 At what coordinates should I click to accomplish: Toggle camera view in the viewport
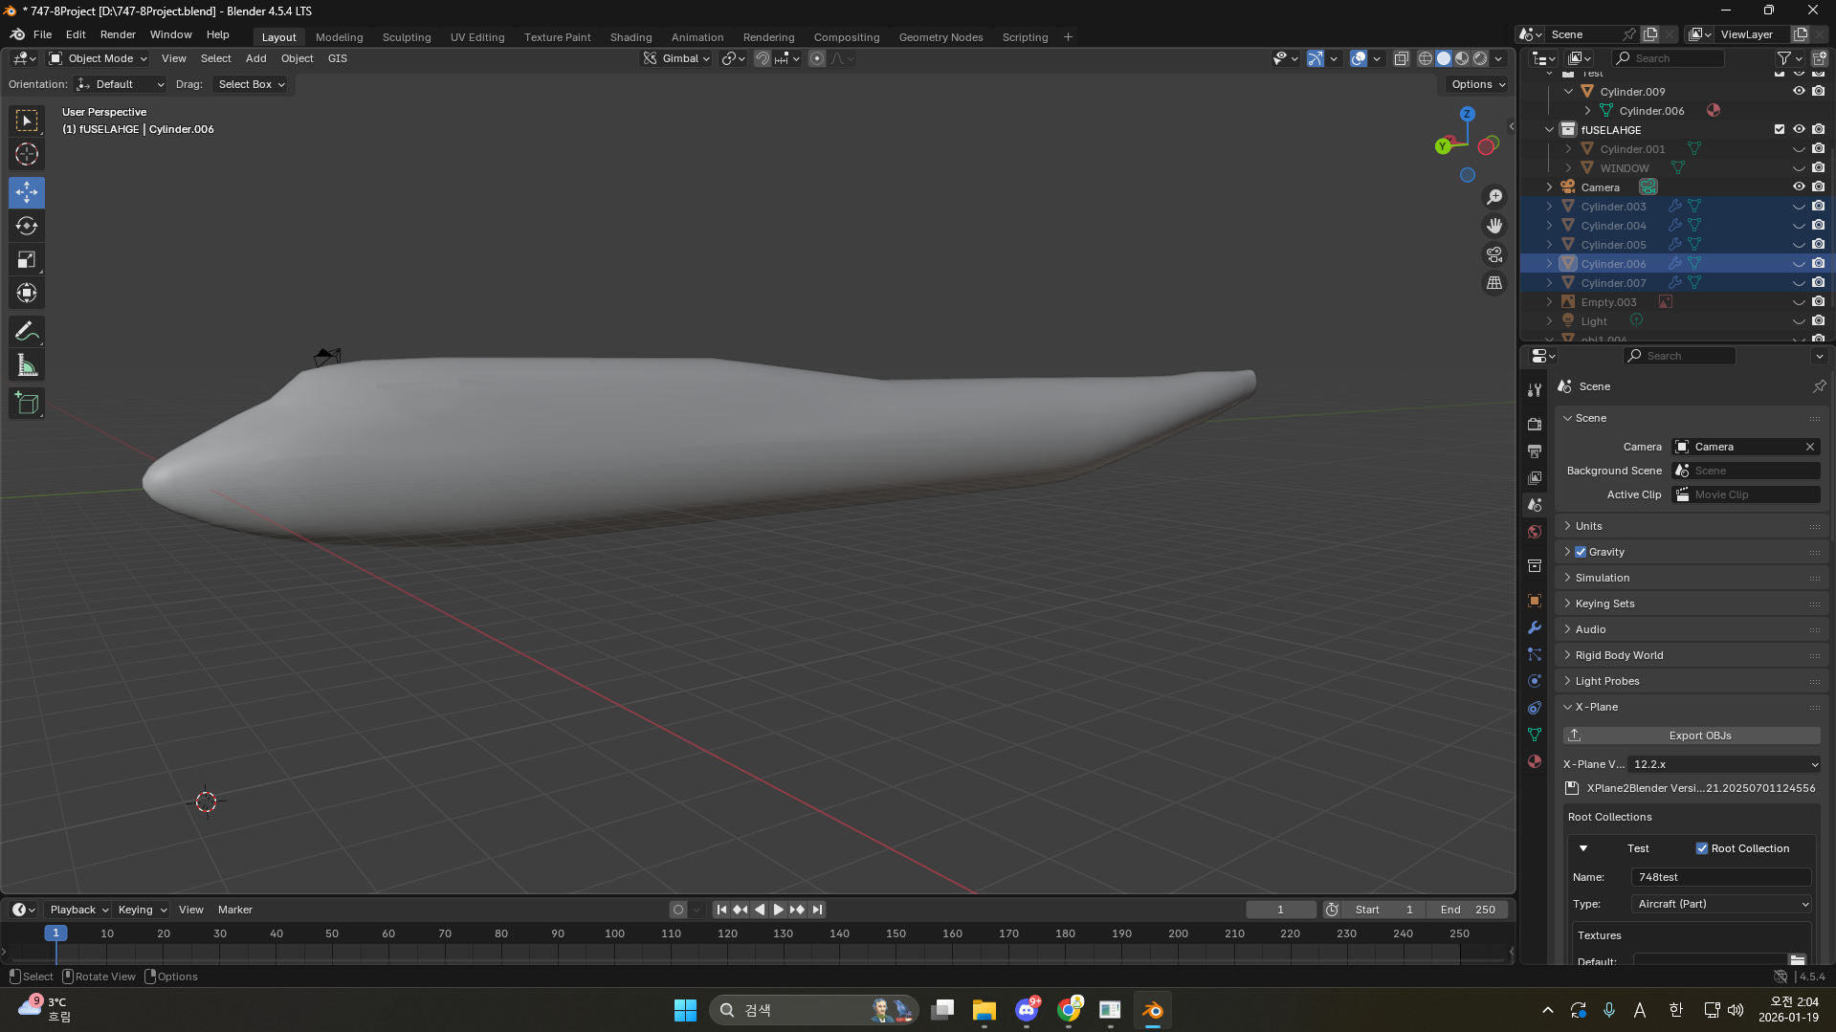pos(1493,254)
